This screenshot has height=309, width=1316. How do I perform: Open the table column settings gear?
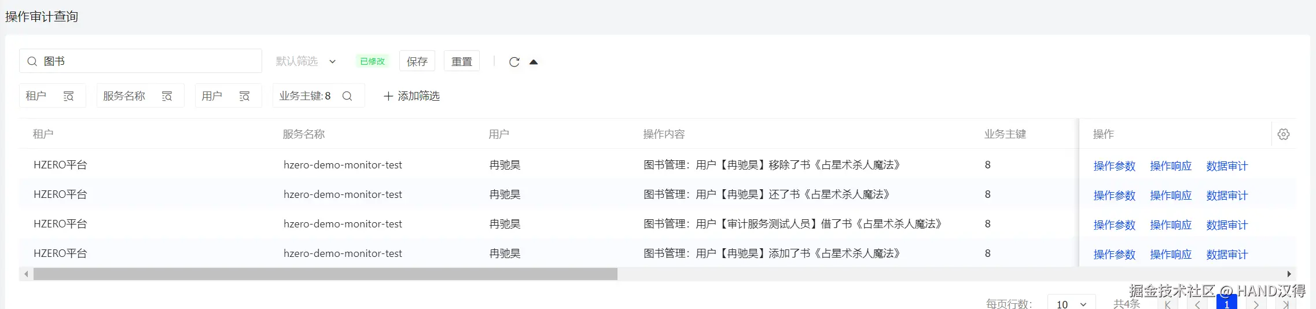tap(1283, 134)
